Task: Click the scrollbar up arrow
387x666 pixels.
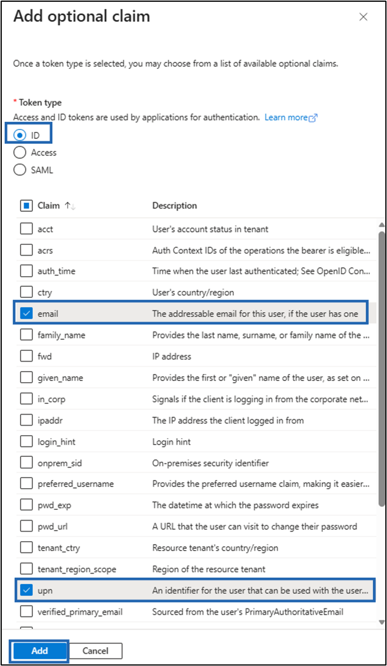Action: [382, 225]
